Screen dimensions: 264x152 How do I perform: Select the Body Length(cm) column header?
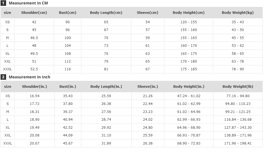(106, 12)
